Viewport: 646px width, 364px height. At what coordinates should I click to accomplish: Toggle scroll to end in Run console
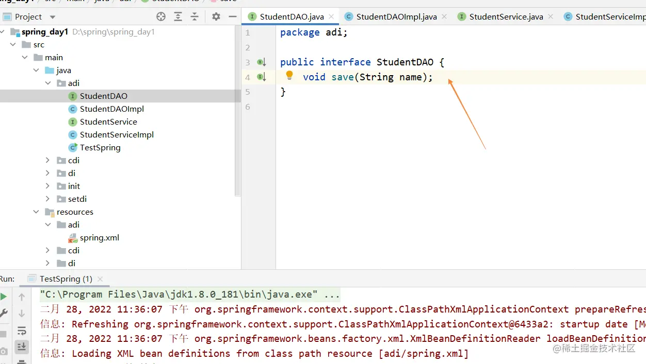pyautogui.click(x=22, y=346)
